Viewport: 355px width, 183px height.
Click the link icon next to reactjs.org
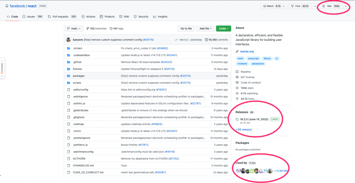coord(237,52)
